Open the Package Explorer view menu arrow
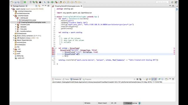 (43, 6)
